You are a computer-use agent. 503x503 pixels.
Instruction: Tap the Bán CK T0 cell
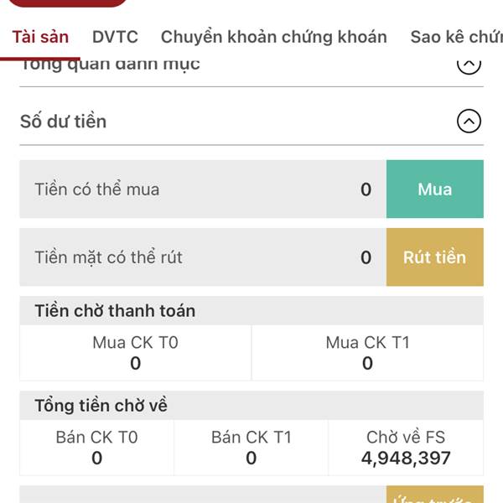point(96,448)
